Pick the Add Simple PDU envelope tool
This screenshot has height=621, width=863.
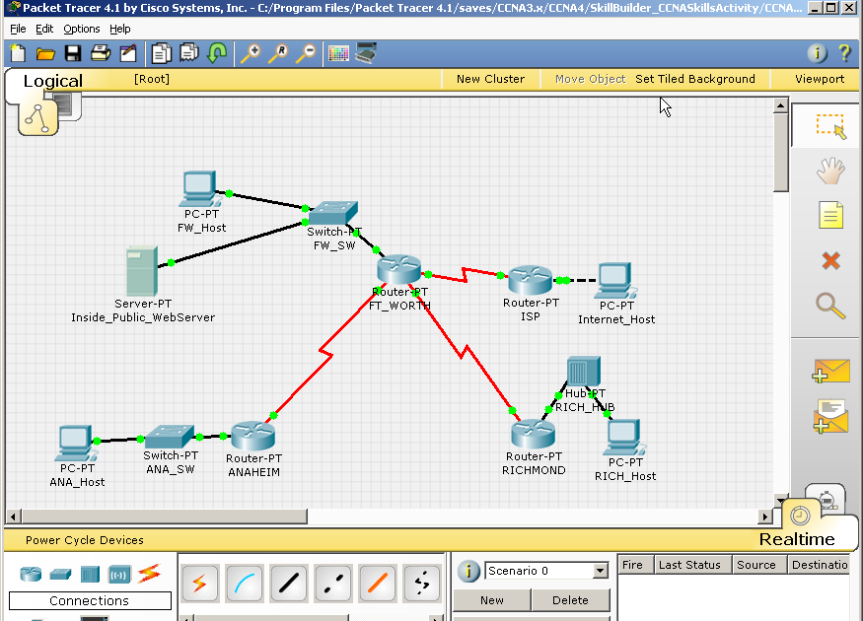pos(829,370)
